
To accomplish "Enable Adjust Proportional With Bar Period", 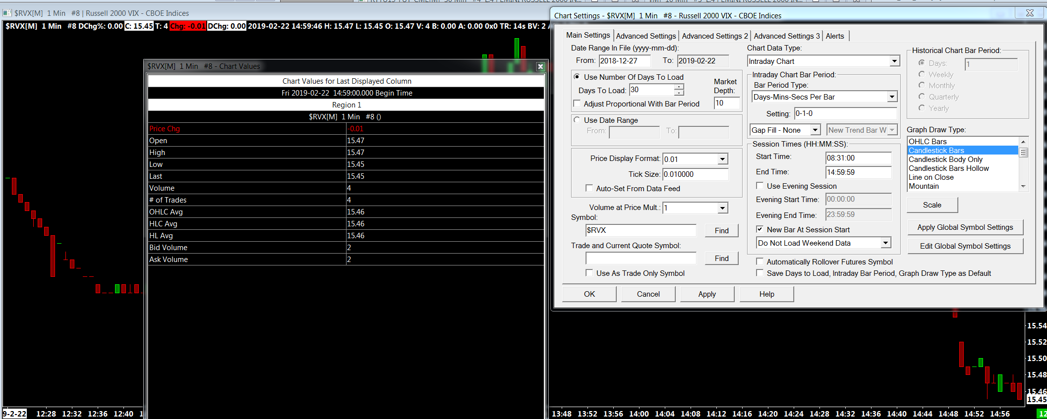I will 577,104.
